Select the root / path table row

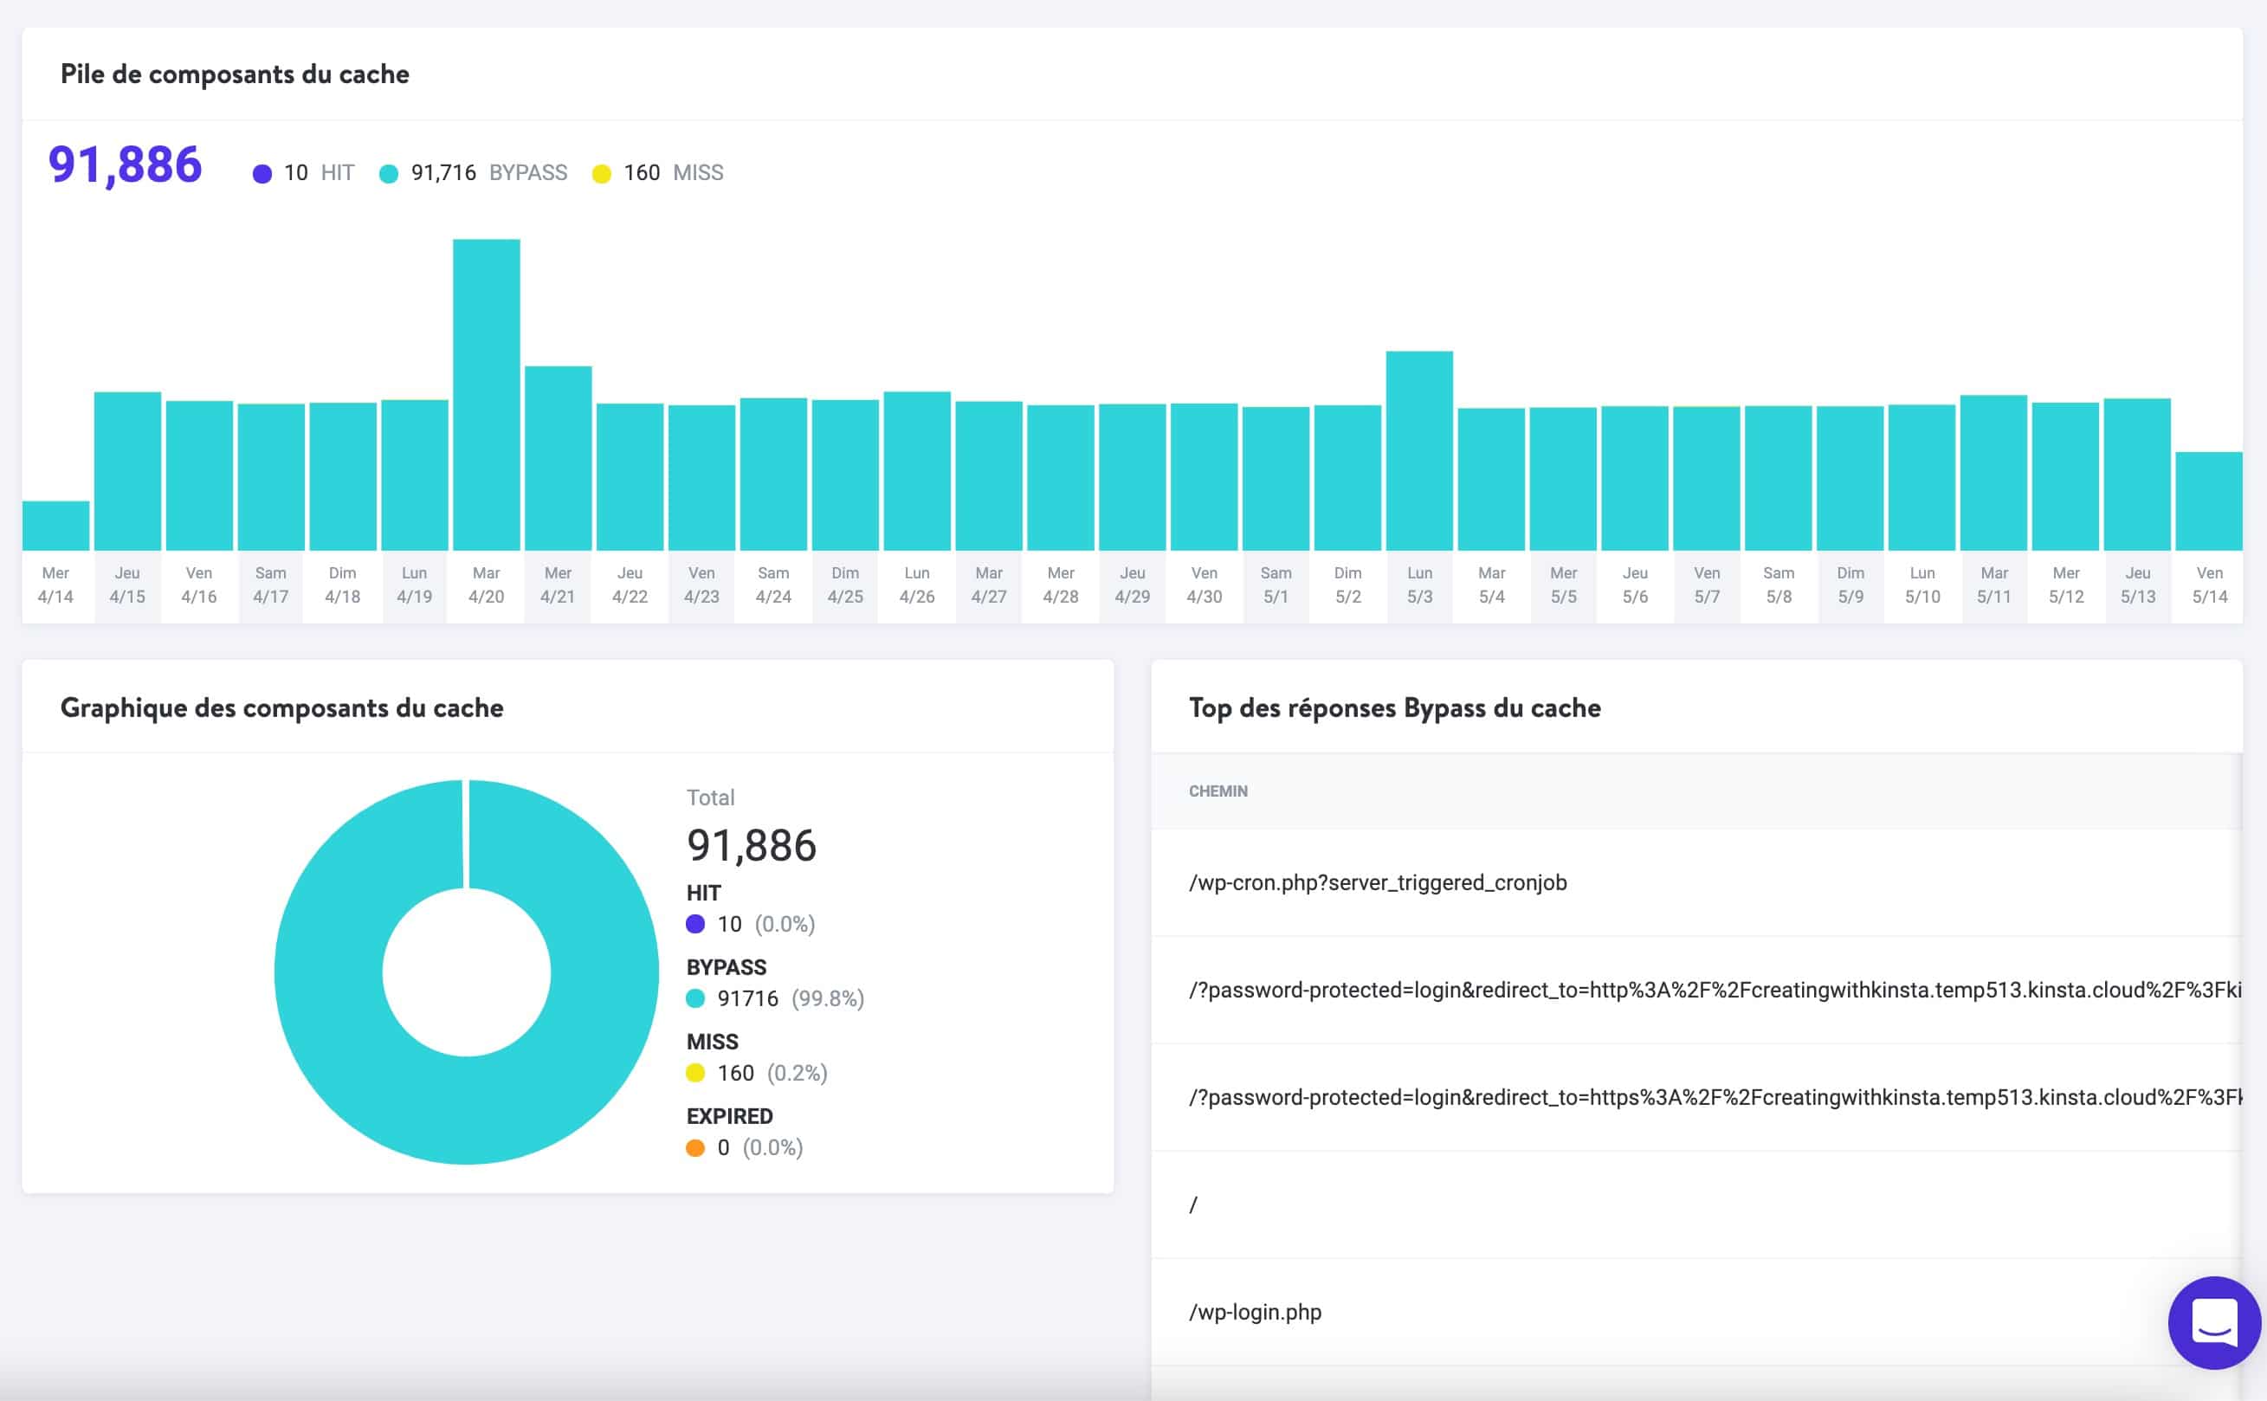[1193, 1204]
